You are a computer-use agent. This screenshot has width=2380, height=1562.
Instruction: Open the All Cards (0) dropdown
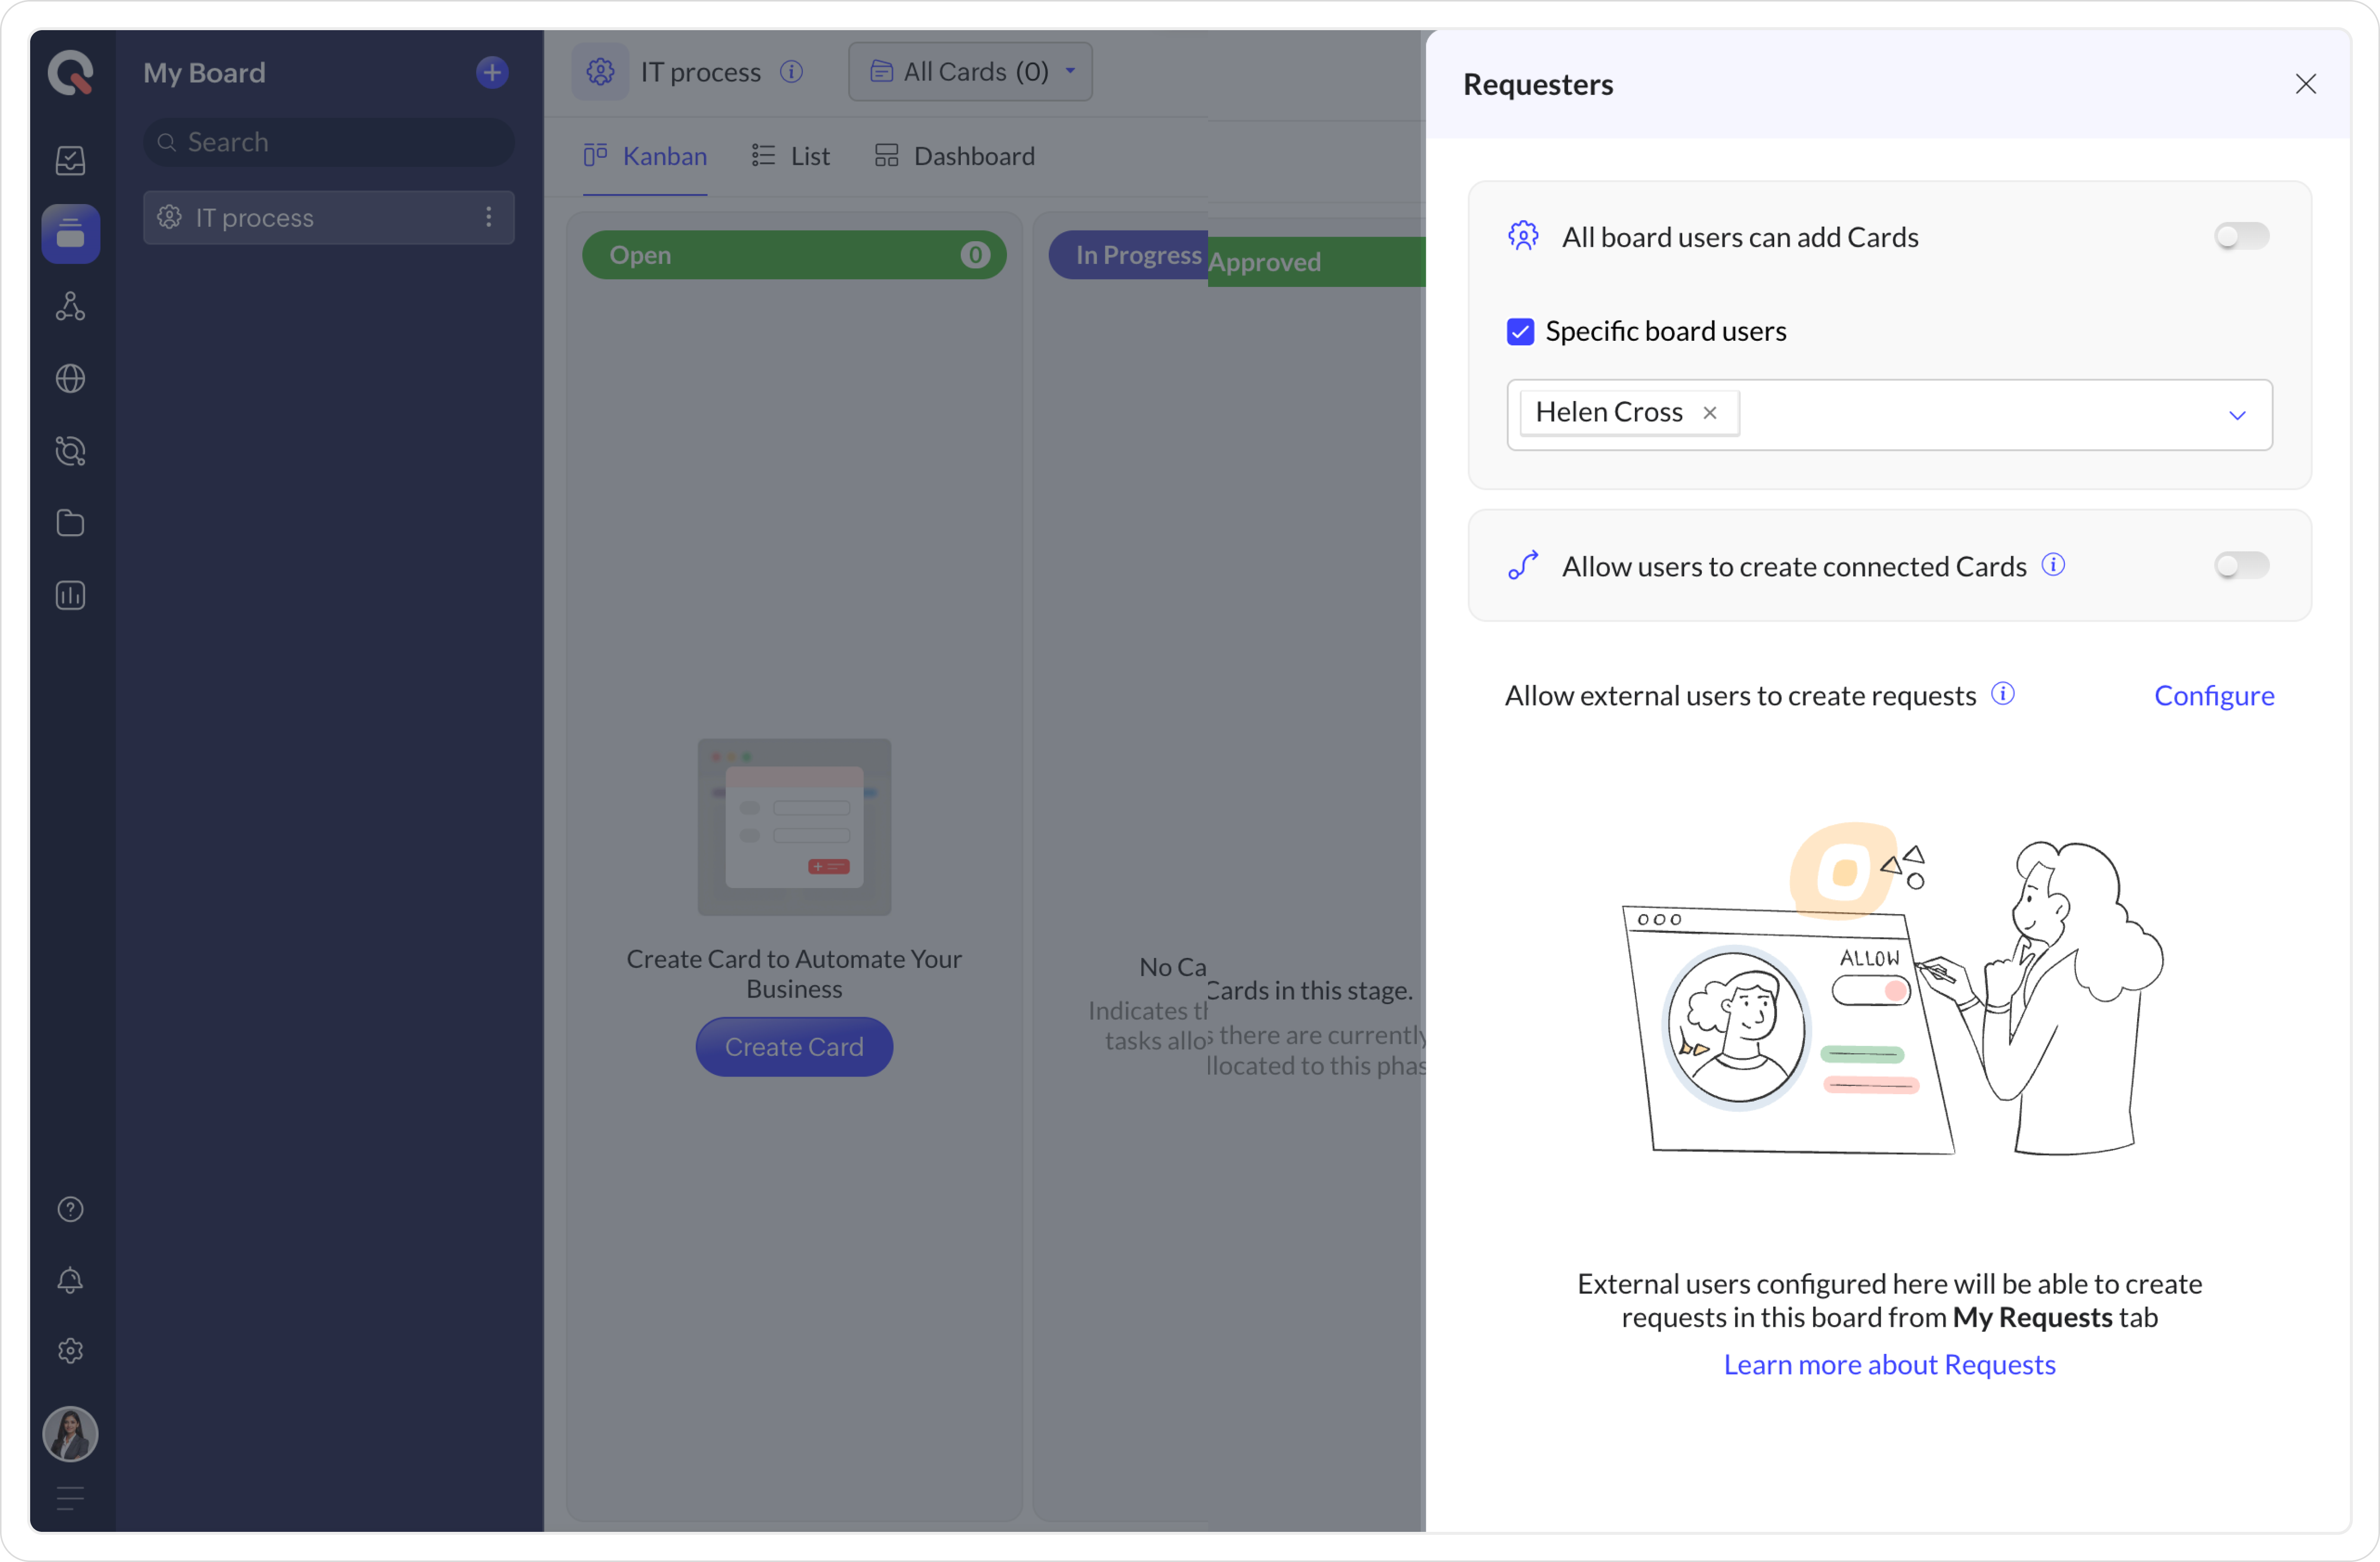[970, 72]
